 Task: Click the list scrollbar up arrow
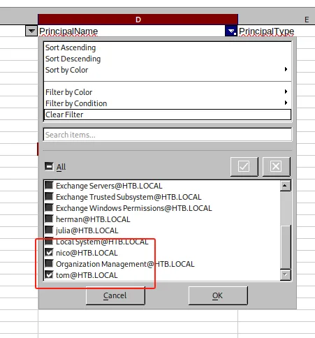(286, 186)
